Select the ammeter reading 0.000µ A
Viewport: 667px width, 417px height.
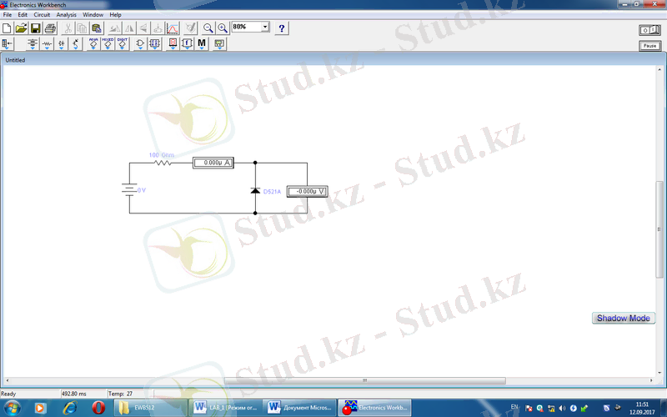(x=213, y=163)
